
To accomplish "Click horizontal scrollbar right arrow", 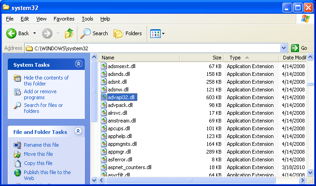I will tap(302, 180).
